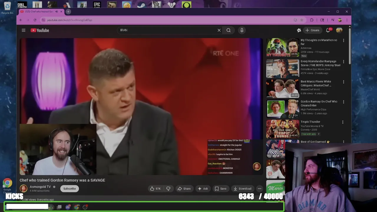Go to the YouTube home logo

[x=40, y=30]
